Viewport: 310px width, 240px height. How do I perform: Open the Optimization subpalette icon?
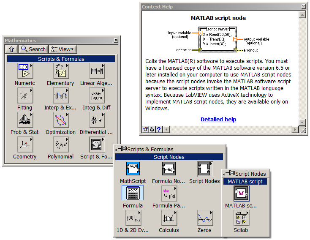[x=61, y=120]
